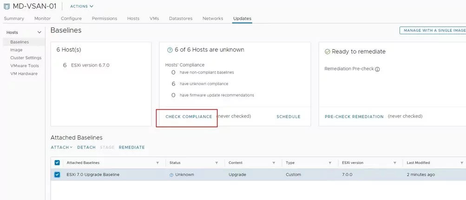Sort by the ESXi version column header

click(353, 162)
